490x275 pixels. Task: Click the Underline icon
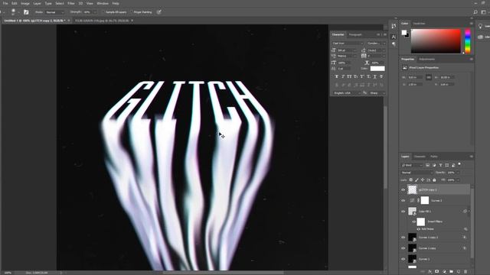[375, 76]
